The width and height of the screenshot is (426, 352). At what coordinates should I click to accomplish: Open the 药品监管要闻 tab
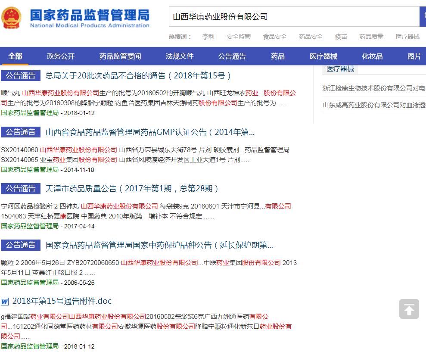tap(120, 56)
